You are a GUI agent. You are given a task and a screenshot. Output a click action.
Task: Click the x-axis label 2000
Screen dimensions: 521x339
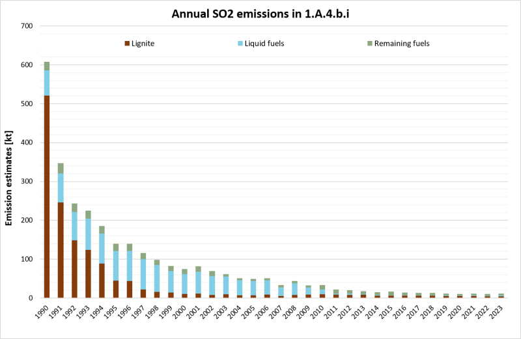pos(180,312)
